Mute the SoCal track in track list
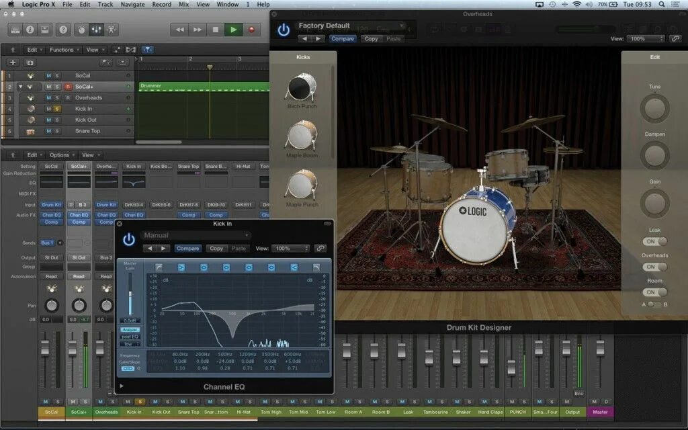Image resolution: width=688 pixels, height=430 pixels. click(48, 75)
